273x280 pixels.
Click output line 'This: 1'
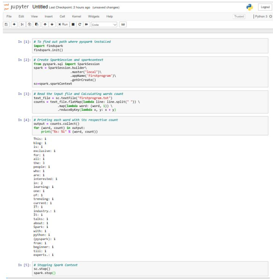pyautogui.click(x=40, y=139)
